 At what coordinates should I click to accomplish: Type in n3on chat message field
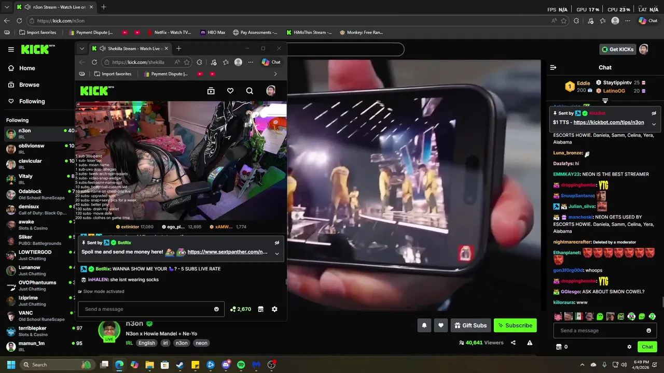[x=599, y=331]
